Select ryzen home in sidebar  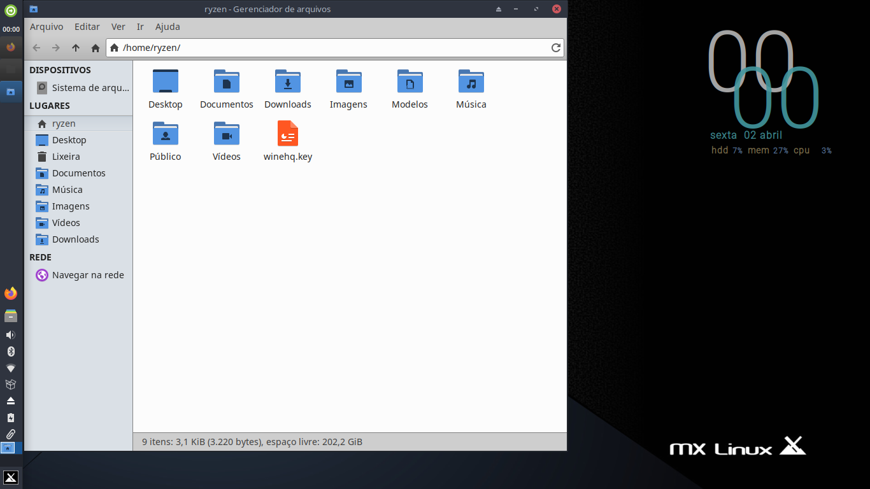tap(78, 124)
